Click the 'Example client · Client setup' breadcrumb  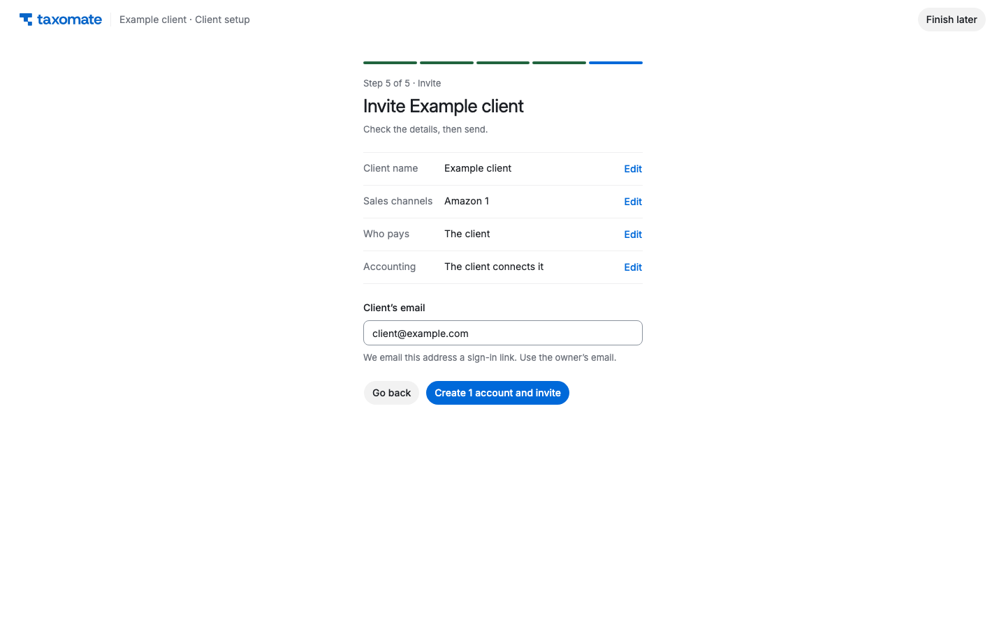(184, 20)
